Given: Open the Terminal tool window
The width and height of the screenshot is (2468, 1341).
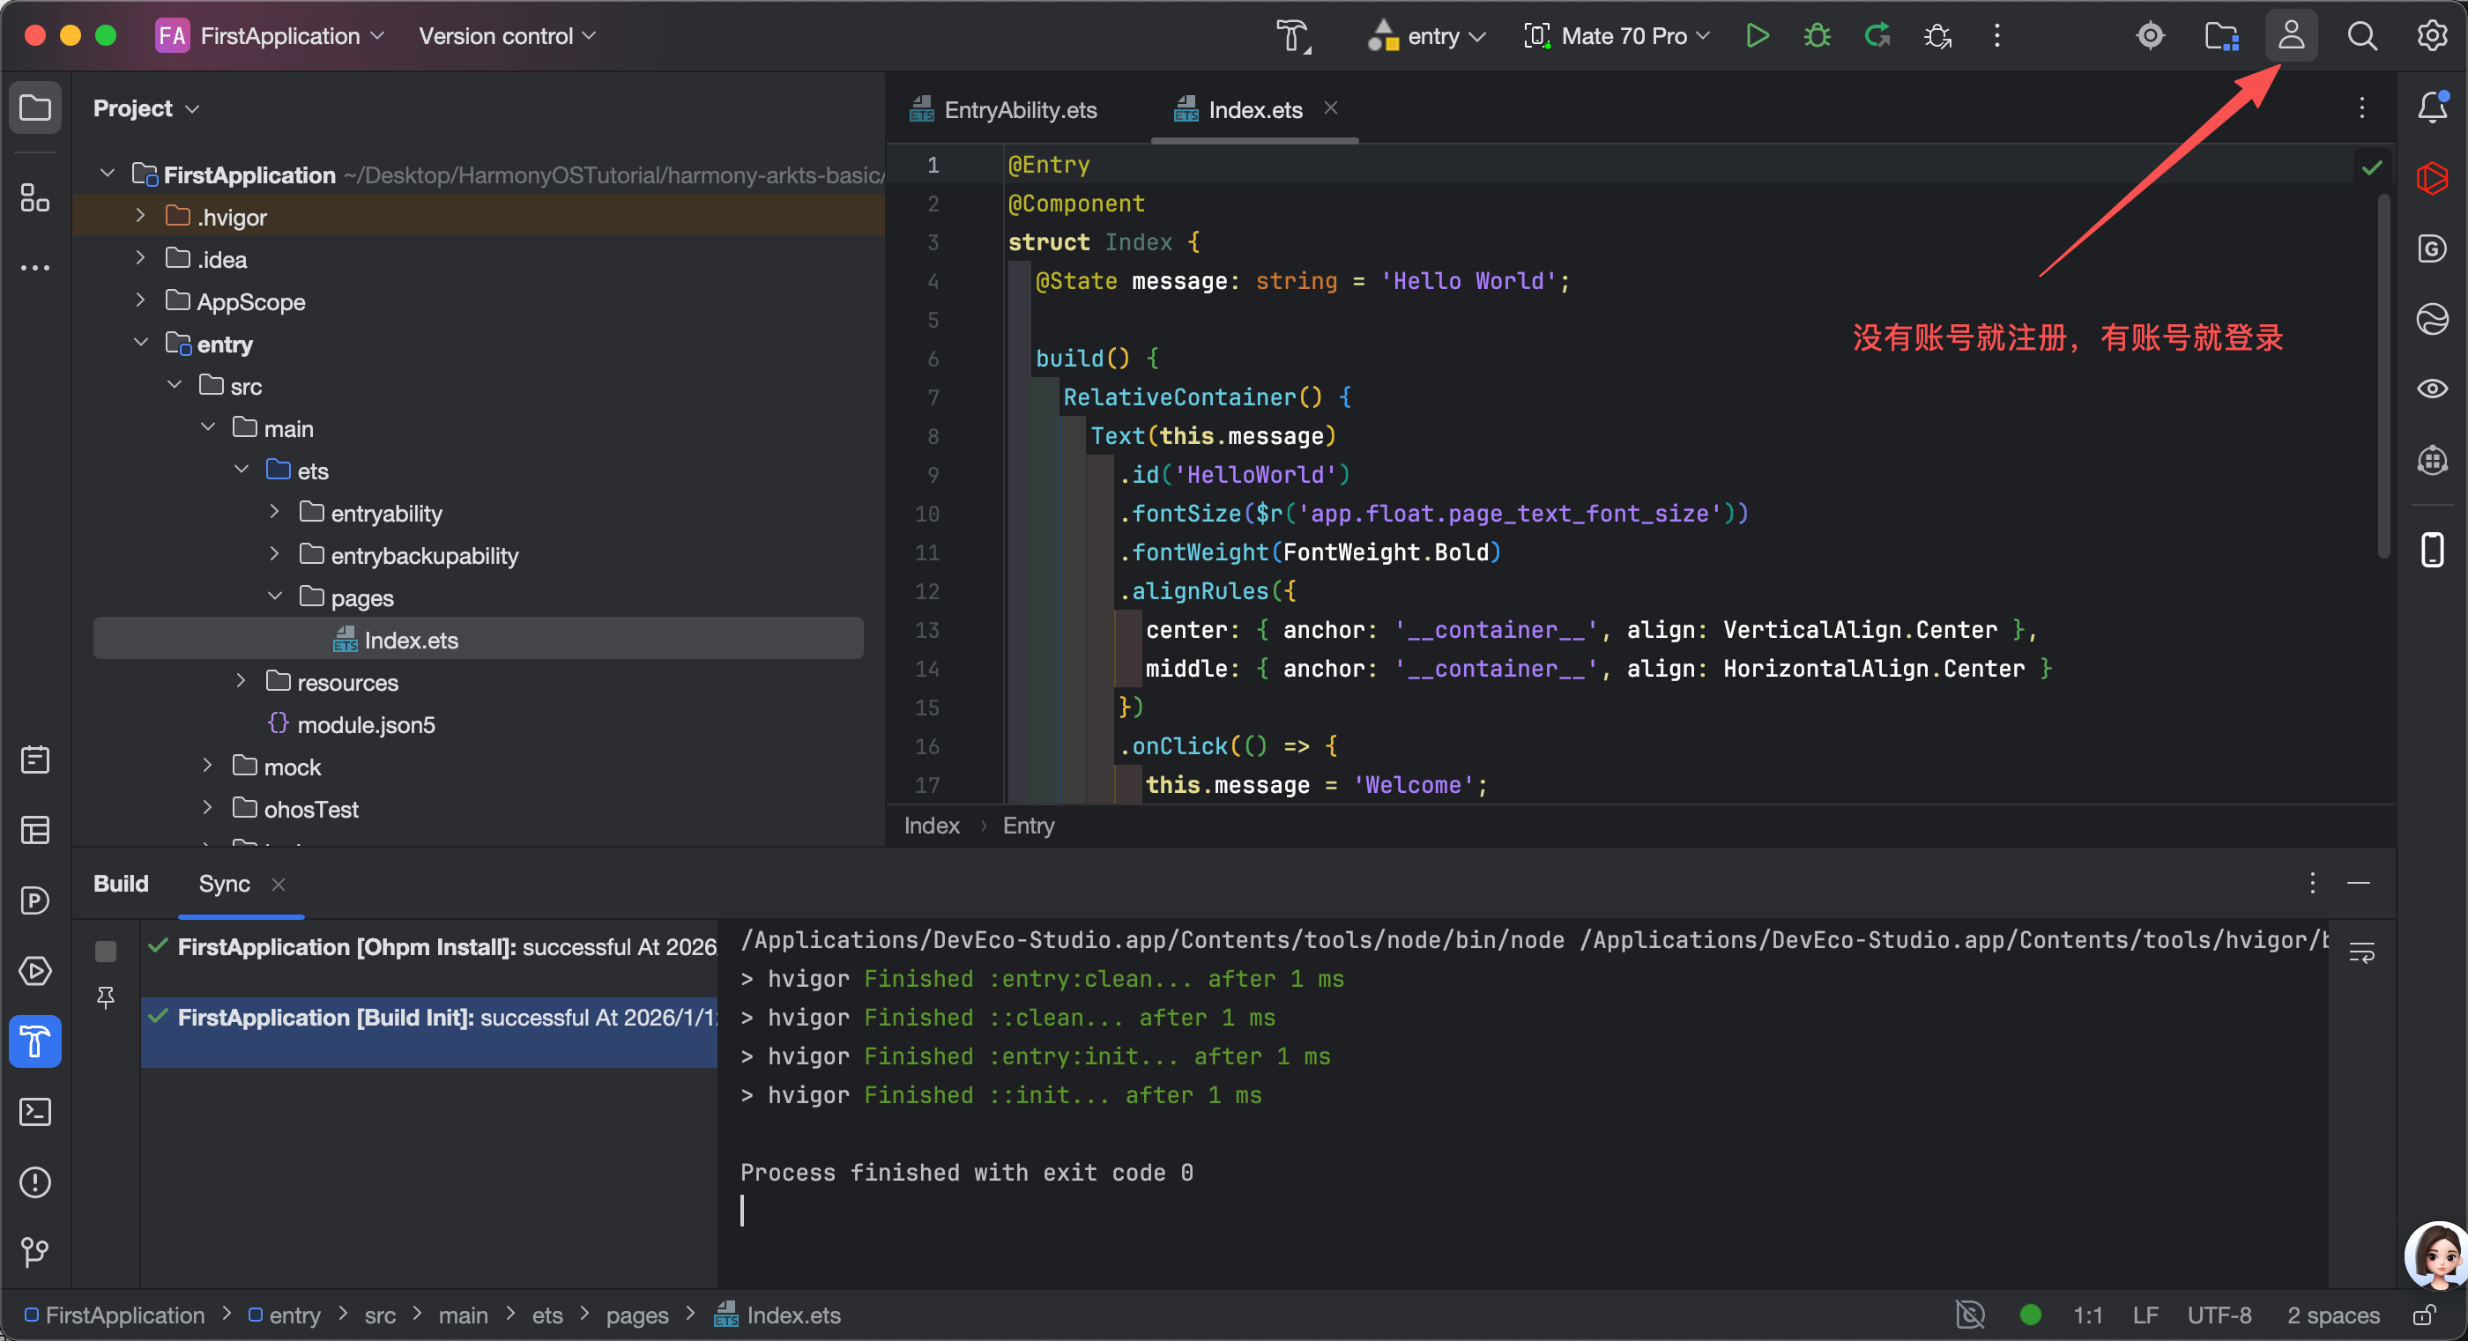Looking at the screenshot, I should 35,1112.
